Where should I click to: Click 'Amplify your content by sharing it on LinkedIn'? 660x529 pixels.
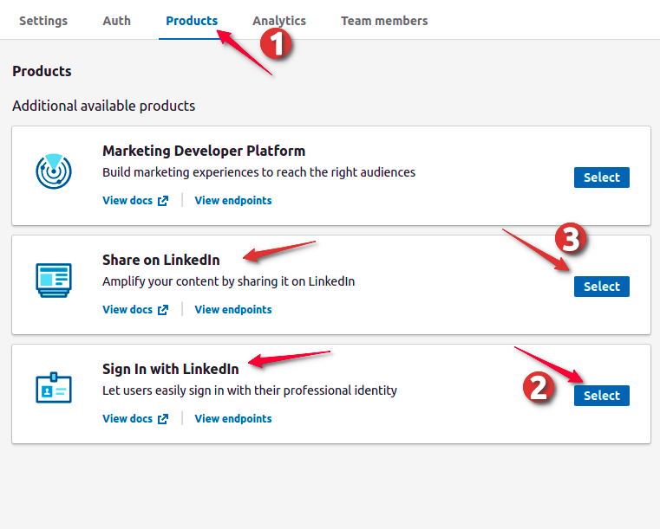(229, 281)
